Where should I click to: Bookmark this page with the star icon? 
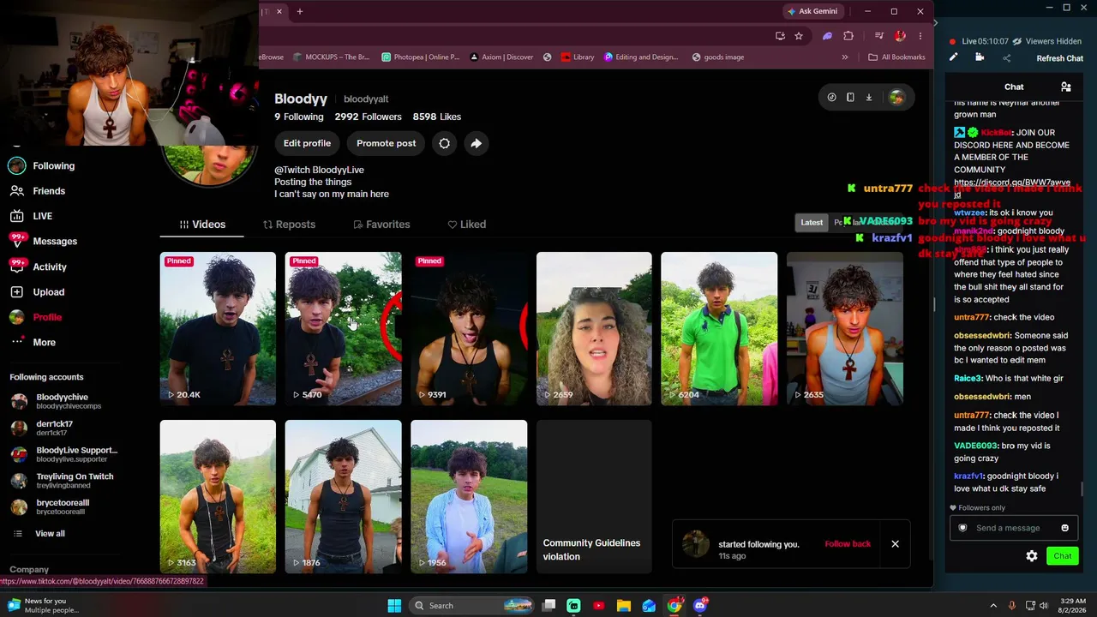[799, 36]
